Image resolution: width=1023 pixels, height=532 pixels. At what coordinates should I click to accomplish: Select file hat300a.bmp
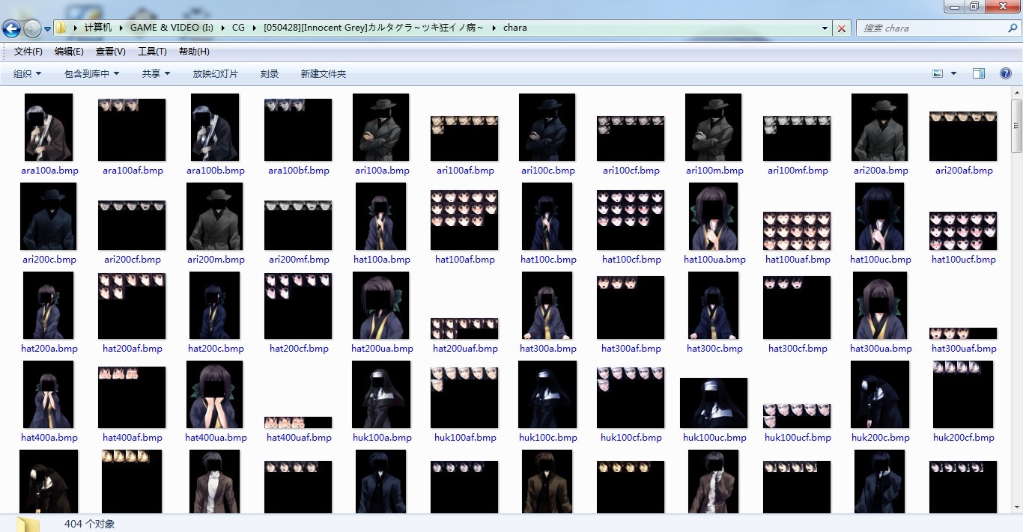(547, 305)
